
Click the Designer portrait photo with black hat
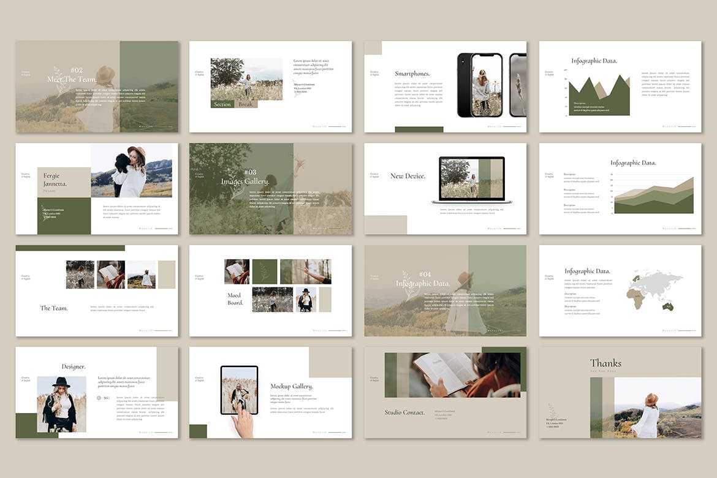coord(61,404)
